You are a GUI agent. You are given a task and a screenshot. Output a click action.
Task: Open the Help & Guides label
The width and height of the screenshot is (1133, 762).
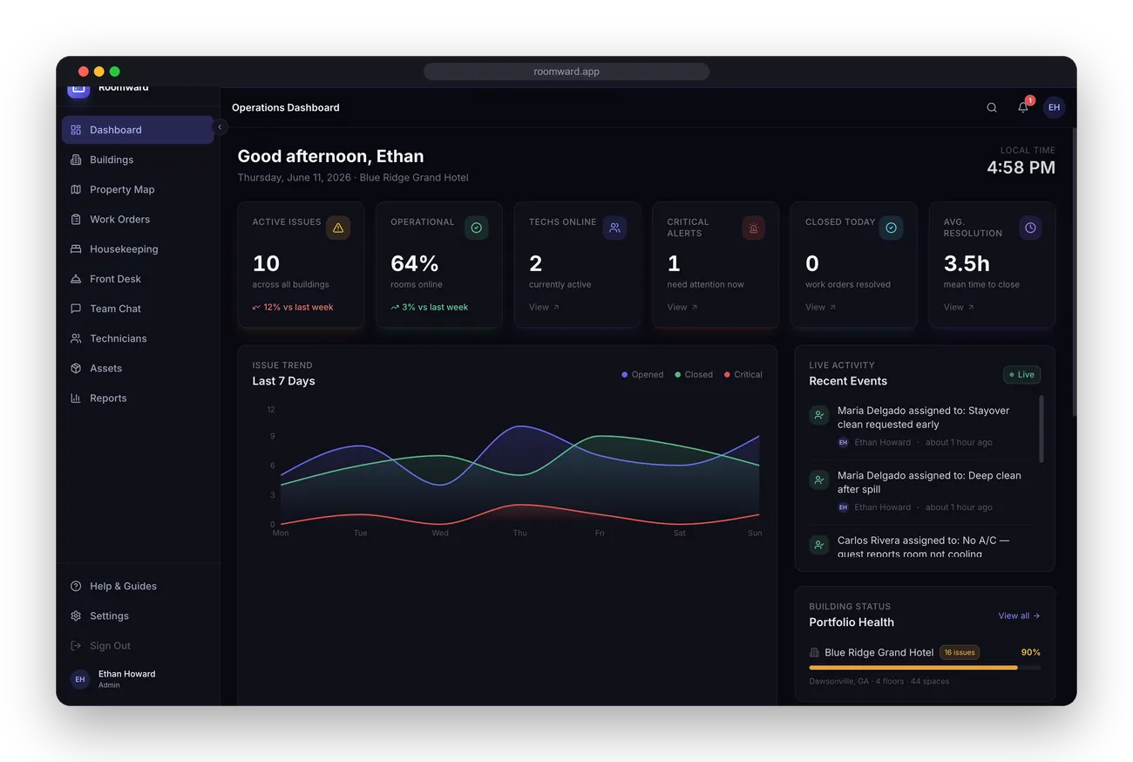tap(123, 586)
